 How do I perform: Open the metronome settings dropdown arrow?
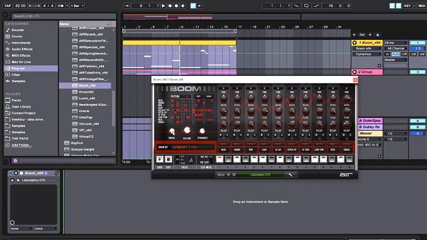coord(67,5)
